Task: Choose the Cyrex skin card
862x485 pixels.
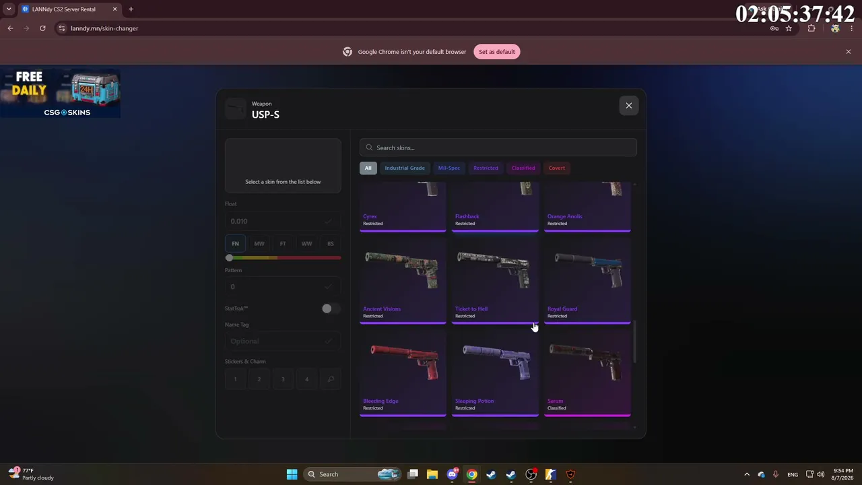Action: (403, 207)
